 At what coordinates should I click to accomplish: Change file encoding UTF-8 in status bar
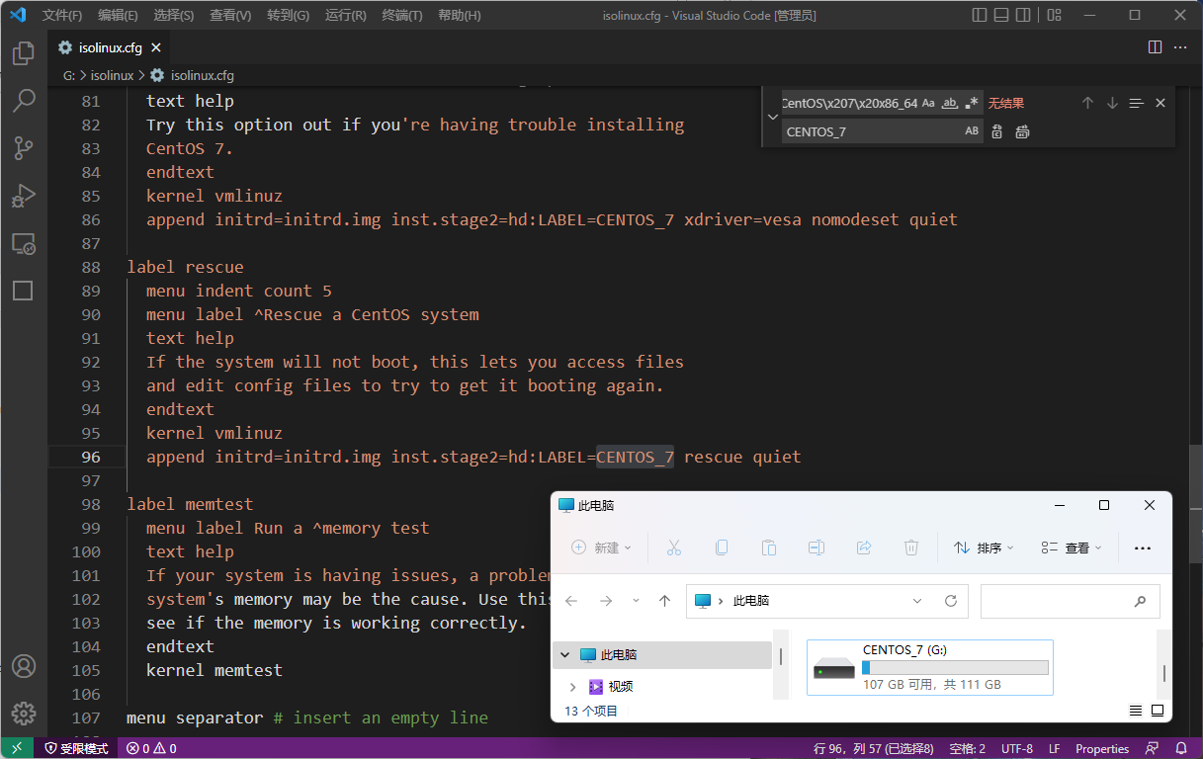(1017, 748)
